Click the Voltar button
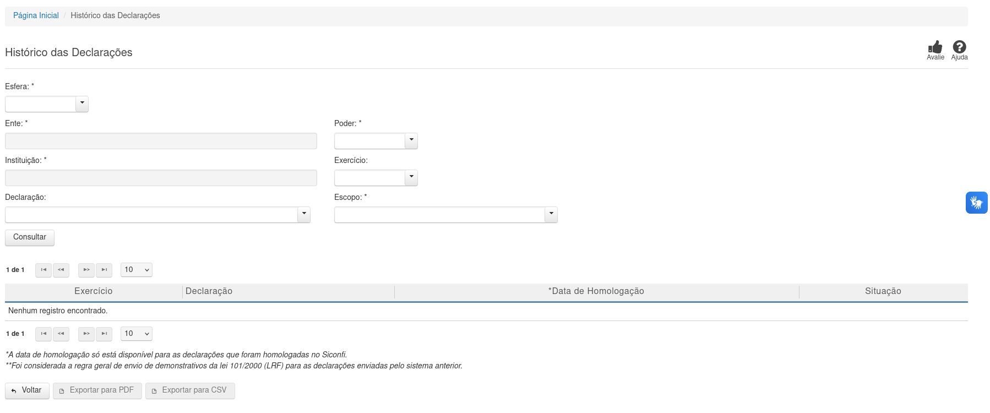The height and width of the screenshot is (413, 990). click(27, 390)
